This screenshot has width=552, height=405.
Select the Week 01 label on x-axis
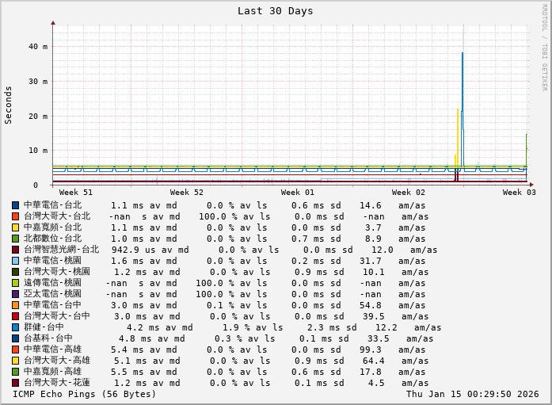(x=298, y=193)
